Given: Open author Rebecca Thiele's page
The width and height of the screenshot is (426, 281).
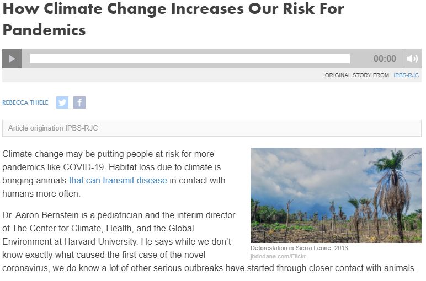Looking at the screenshot, I should (x=25, y=102).
